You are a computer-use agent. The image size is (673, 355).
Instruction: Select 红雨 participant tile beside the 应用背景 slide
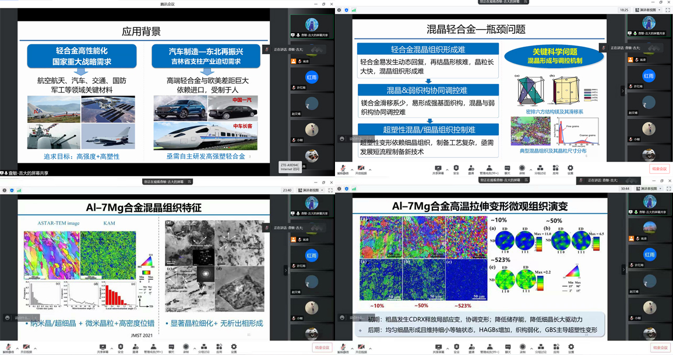point(312,76)
